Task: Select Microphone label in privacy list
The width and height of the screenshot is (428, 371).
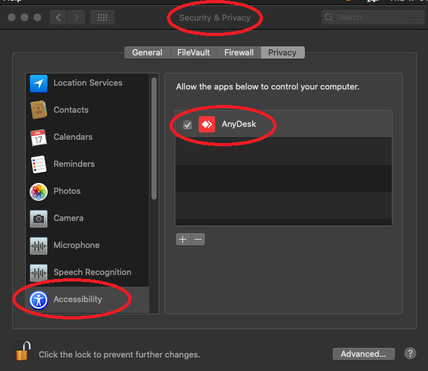Action: tap(77, 245)
